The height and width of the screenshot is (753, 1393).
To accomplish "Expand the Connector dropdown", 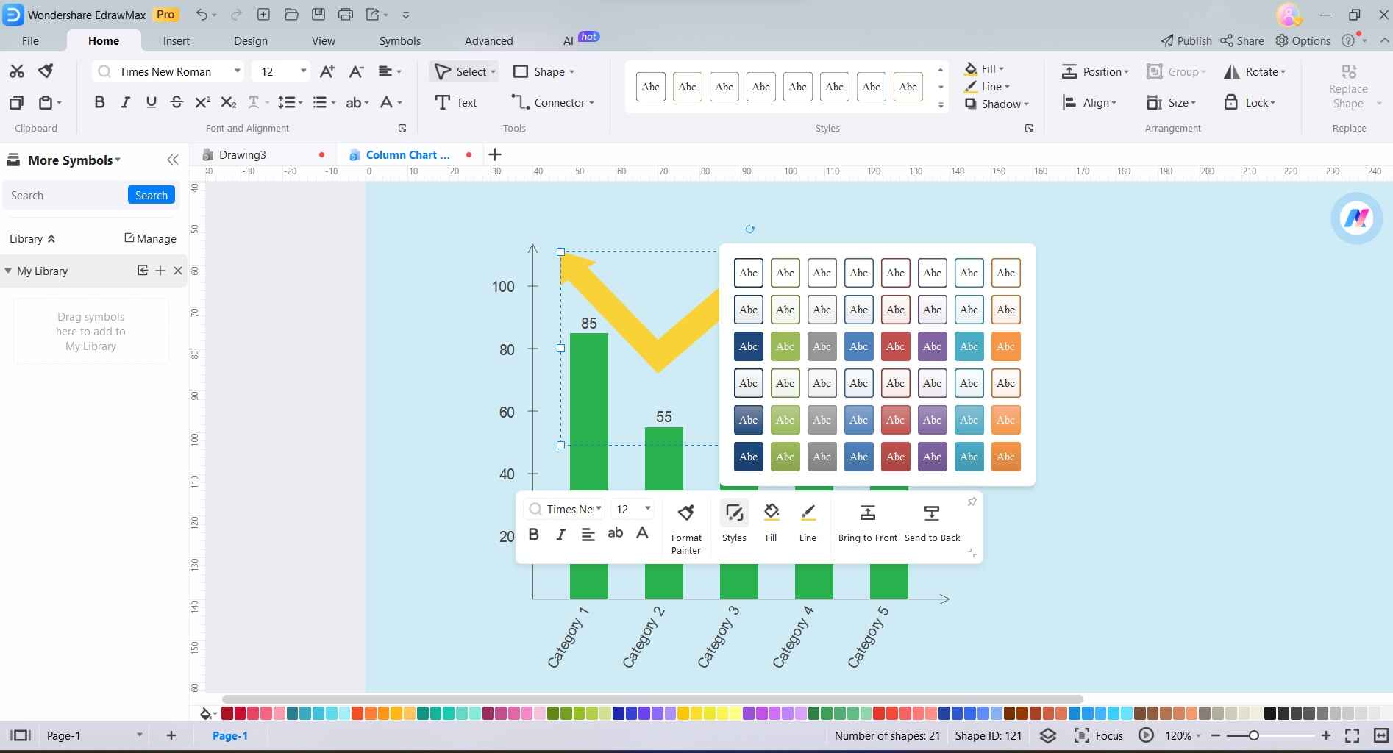I will pos(591,103).
